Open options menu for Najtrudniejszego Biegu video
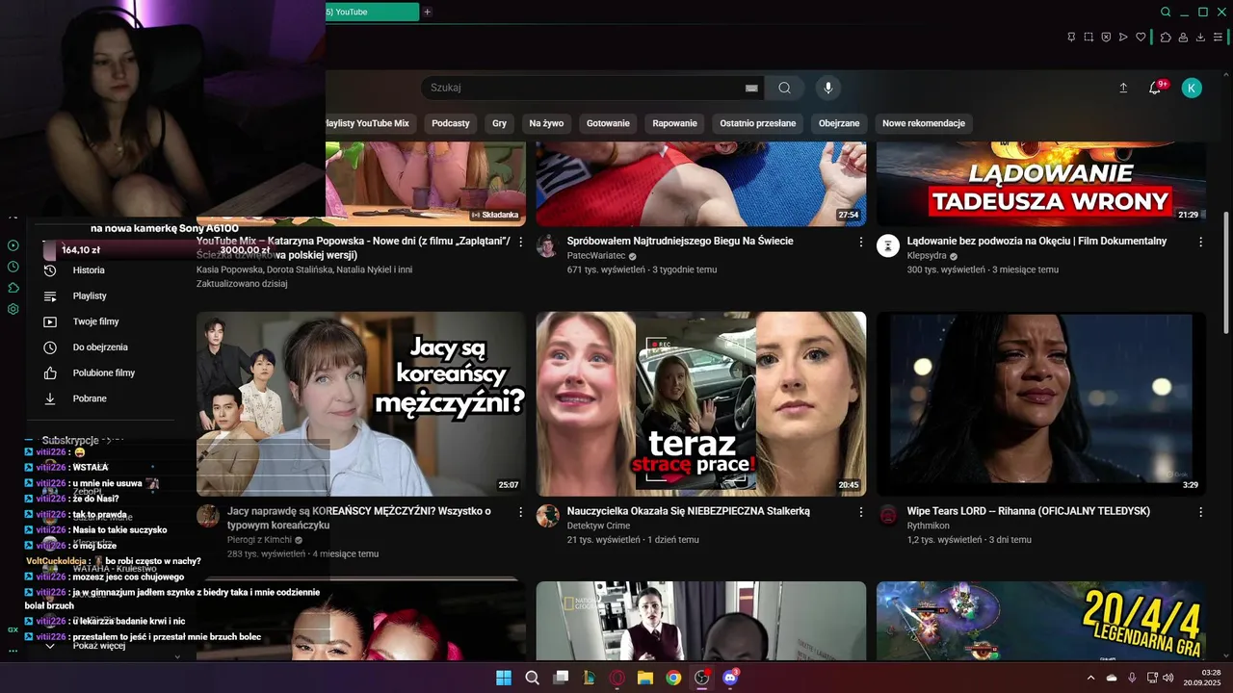 coord(861,243)
